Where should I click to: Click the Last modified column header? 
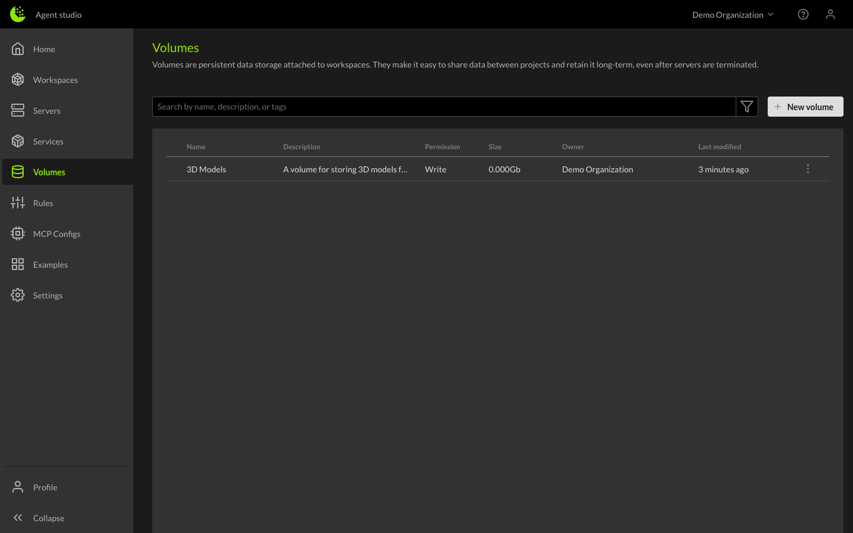pos(719,147)
